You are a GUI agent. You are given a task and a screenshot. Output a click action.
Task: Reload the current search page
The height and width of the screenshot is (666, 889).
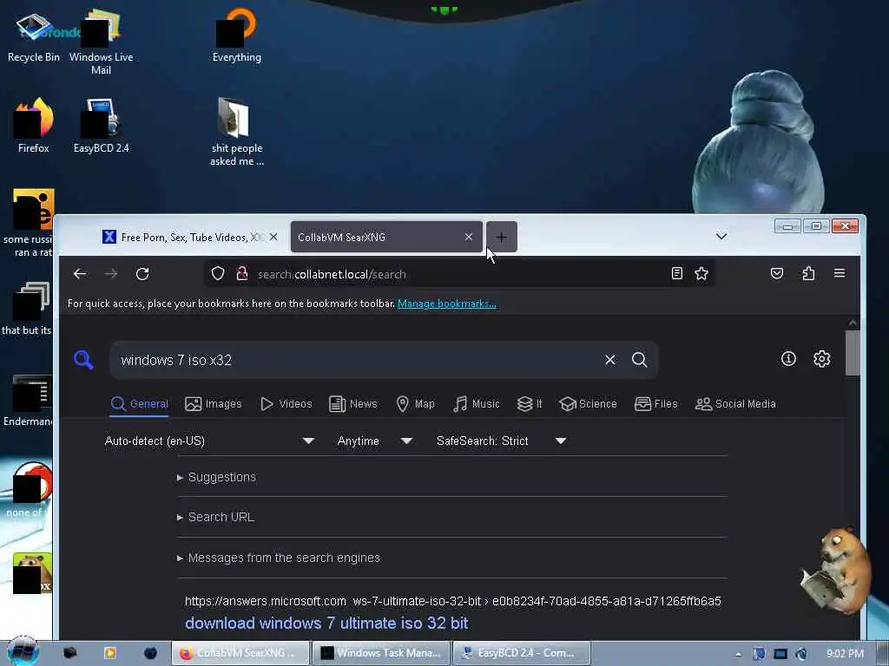pyautogui.click(x=142, y=274)
